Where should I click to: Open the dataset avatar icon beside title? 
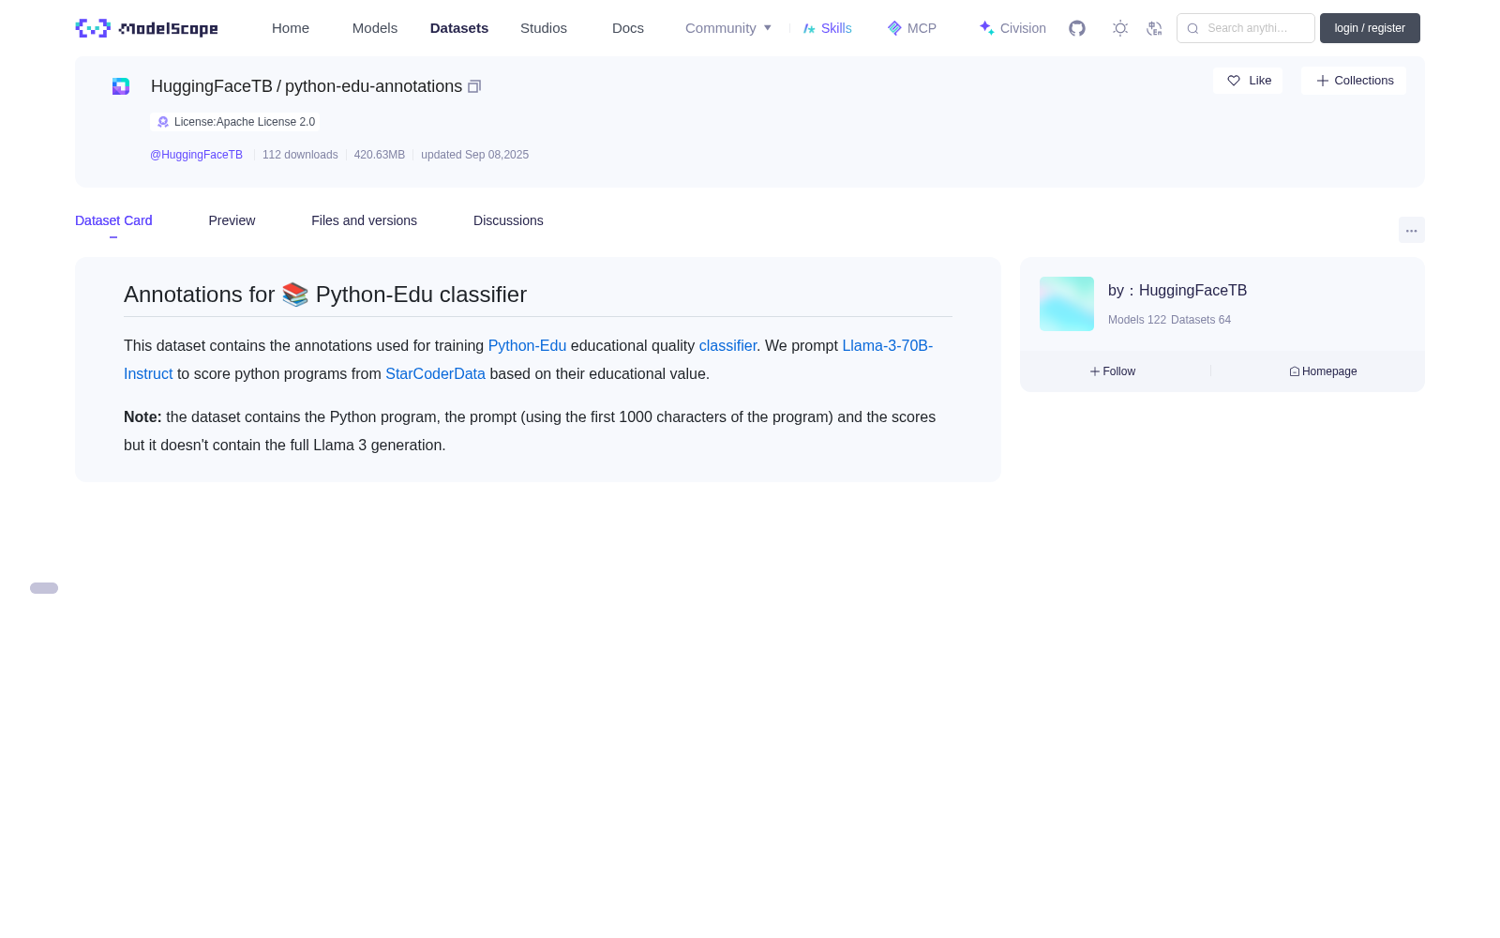click(x=121, y=86)
